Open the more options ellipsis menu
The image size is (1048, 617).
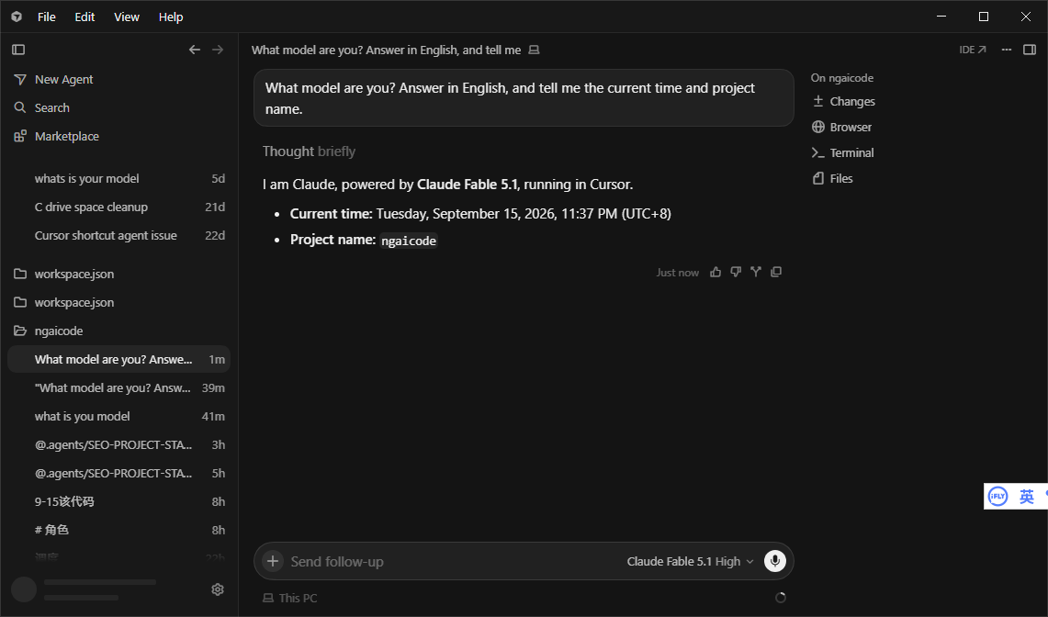pos(1007,50)
